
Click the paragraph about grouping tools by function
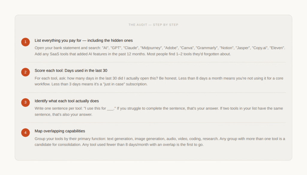[159, 141]
